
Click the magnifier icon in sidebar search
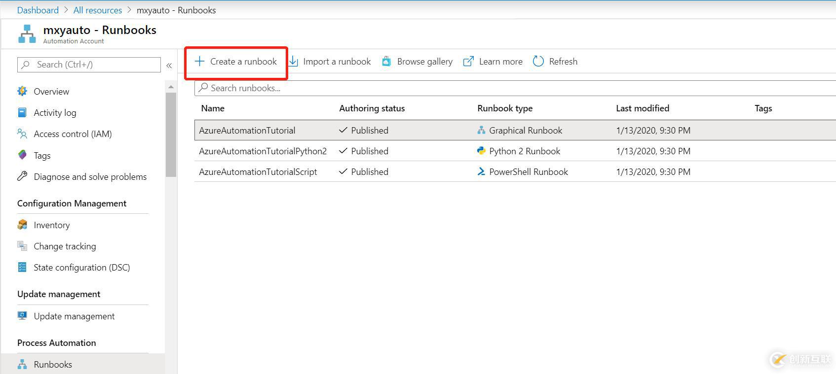pos(26,65)
